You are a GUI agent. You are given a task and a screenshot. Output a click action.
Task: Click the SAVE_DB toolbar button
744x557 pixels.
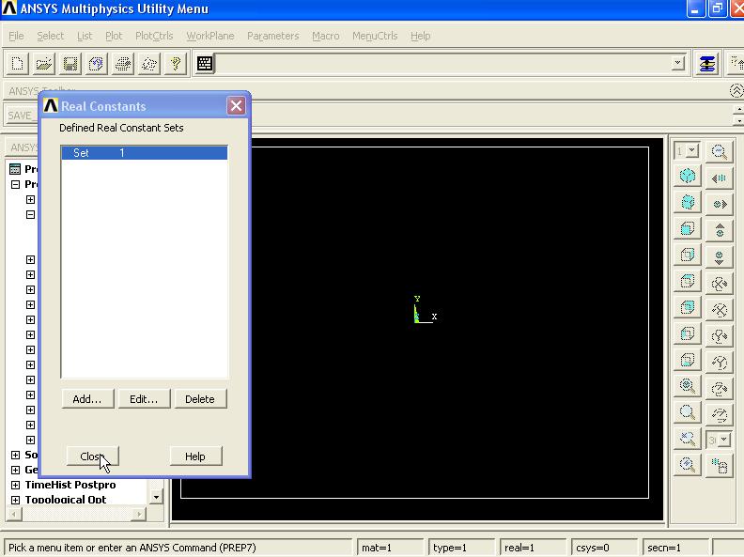click(22, 116)
